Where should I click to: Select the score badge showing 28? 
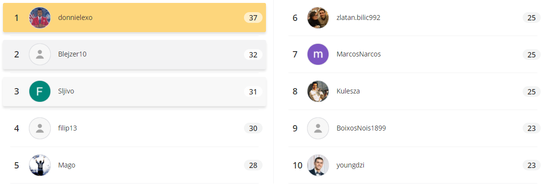pos(253,166)
